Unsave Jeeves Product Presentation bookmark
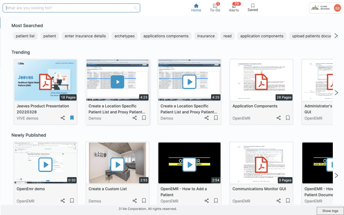 [72, 118]
